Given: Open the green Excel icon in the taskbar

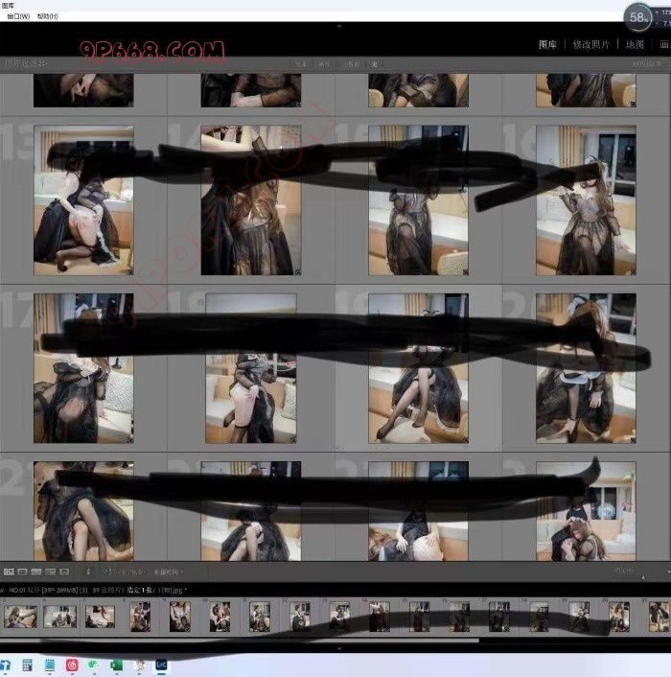Looking at the screenshot, I should click(117, 664).
